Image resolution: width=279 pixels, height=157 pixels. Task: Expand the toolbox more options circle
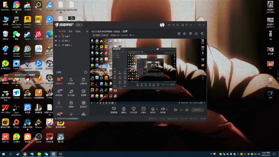click(85, 72)
